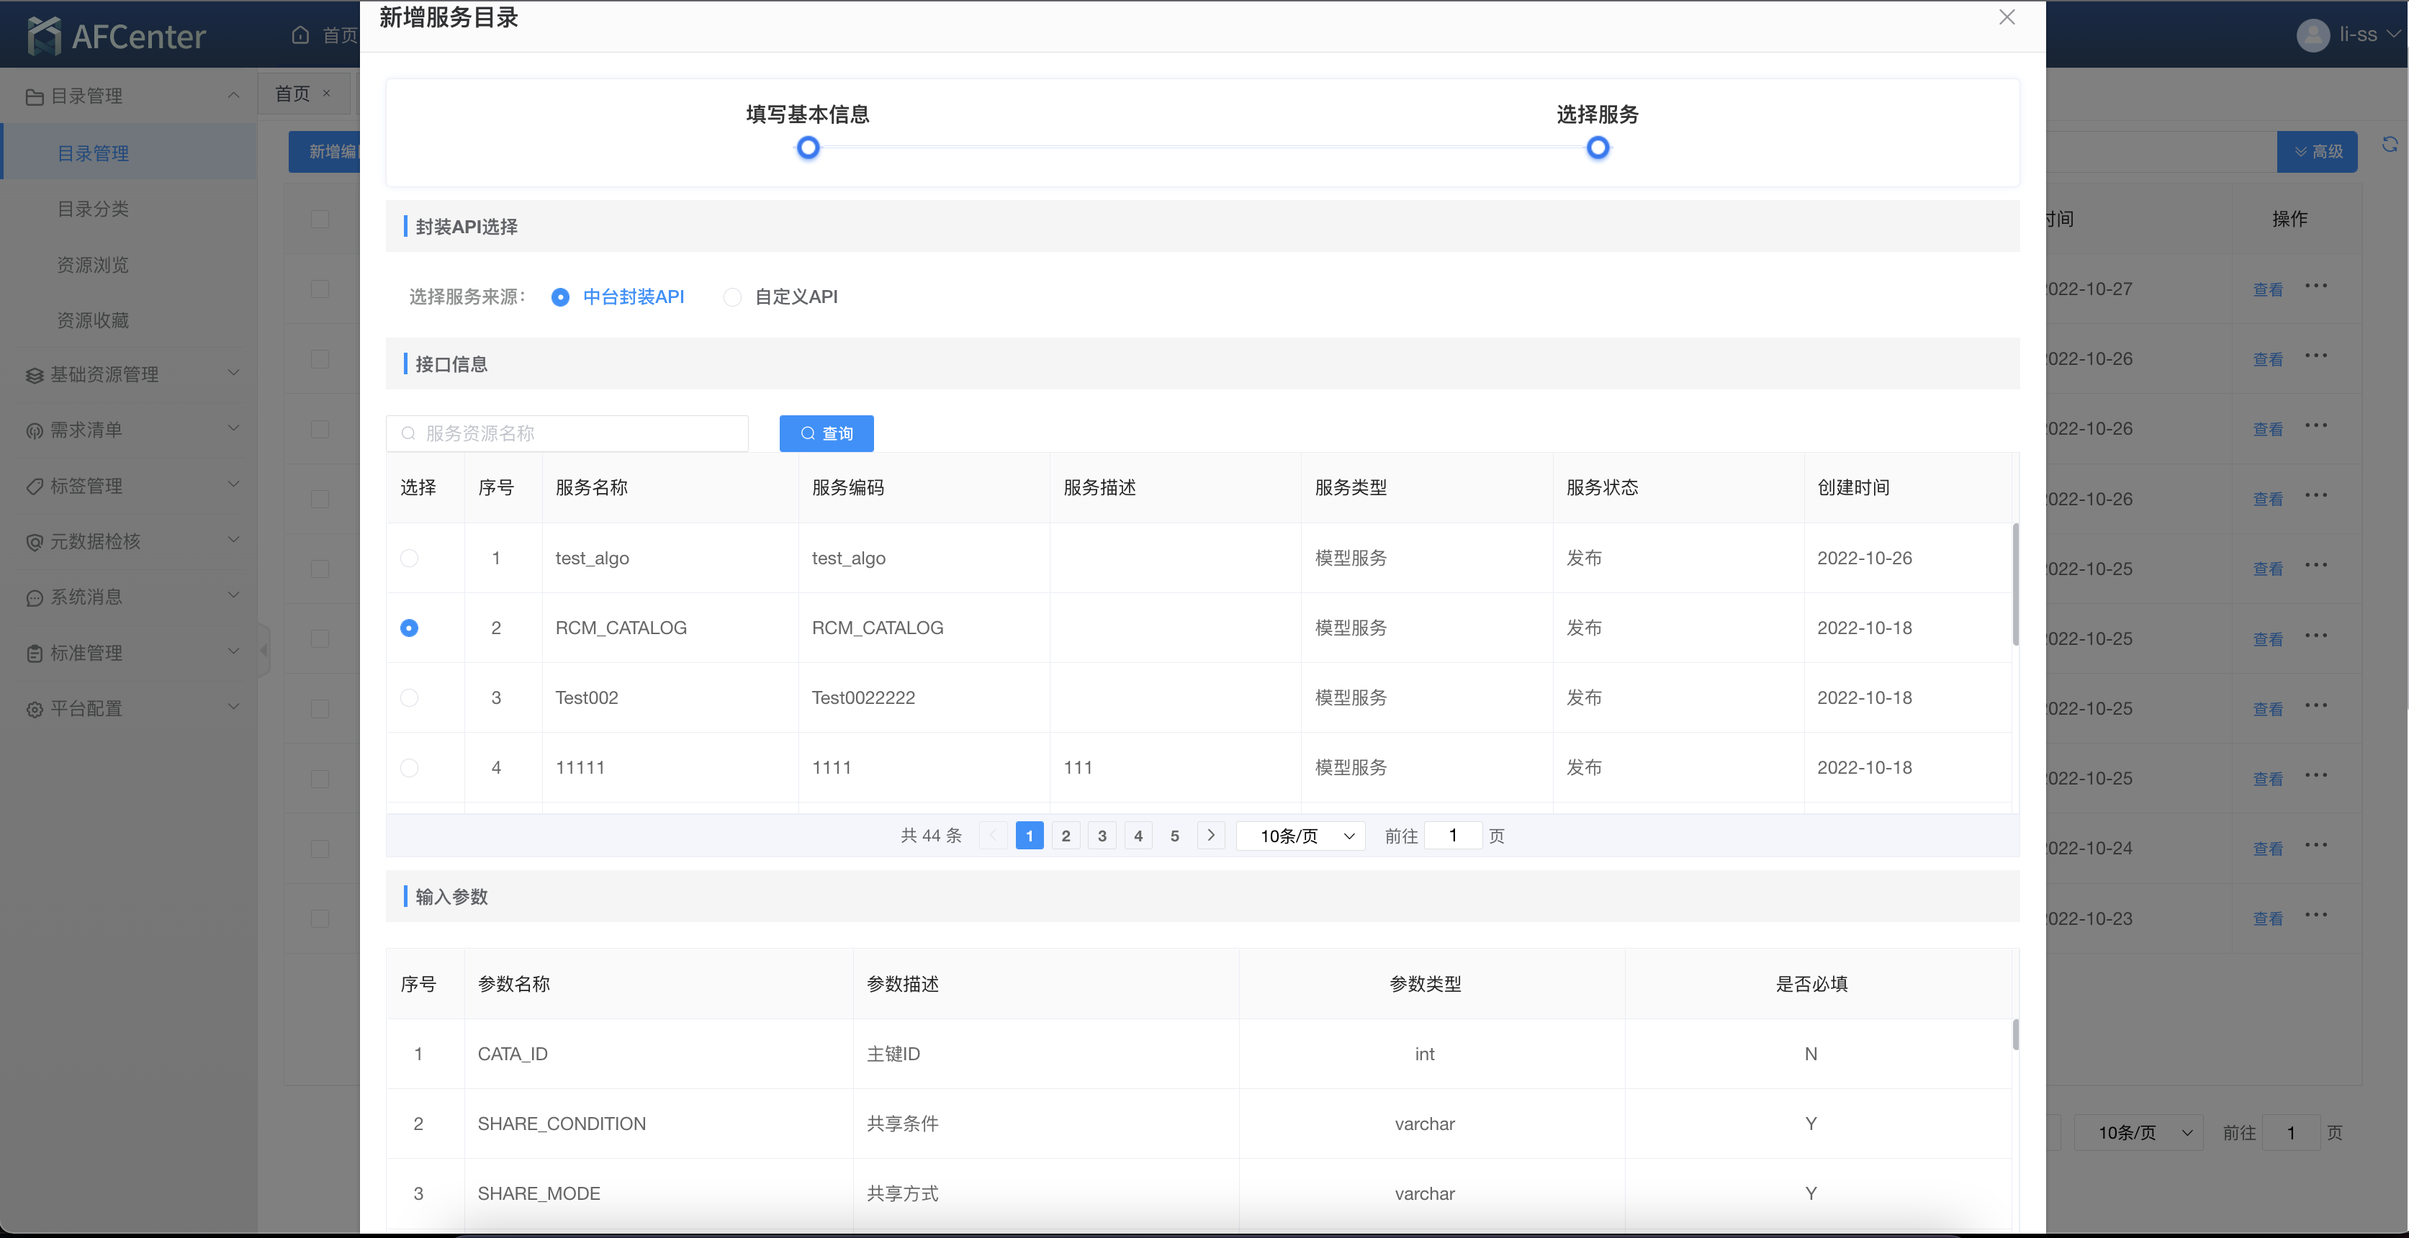Go to page 5 of services
This screenshot has height=1238, width=2409.
tap(1174, 835)
